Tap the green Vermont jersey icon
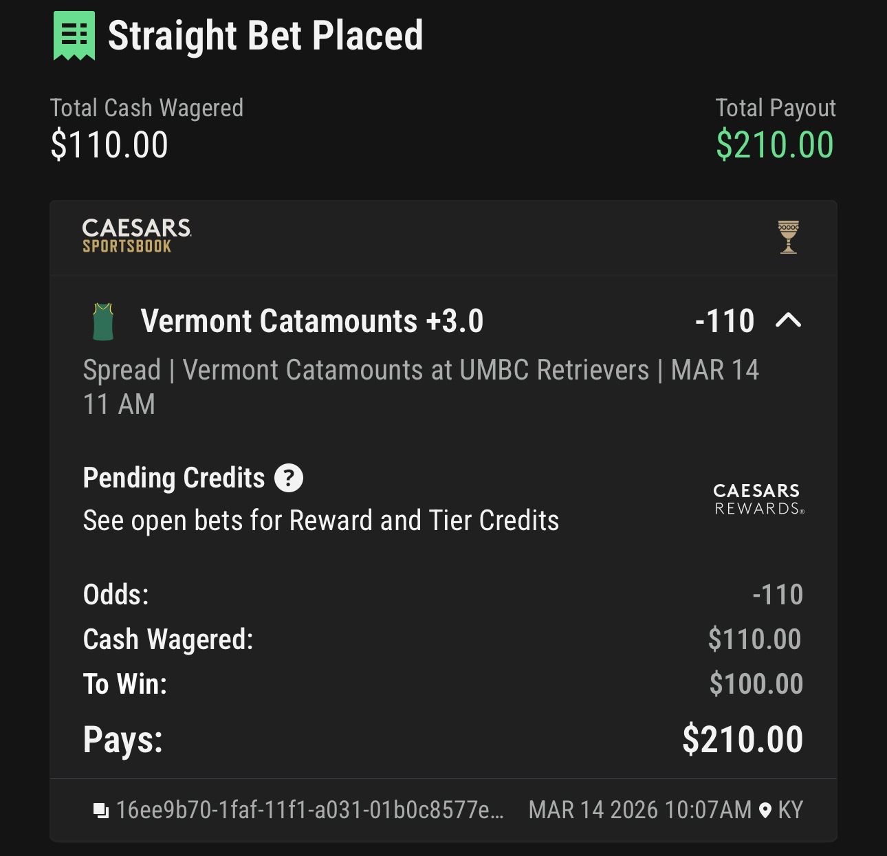This screenshot has width=887, height=856. 103,322
